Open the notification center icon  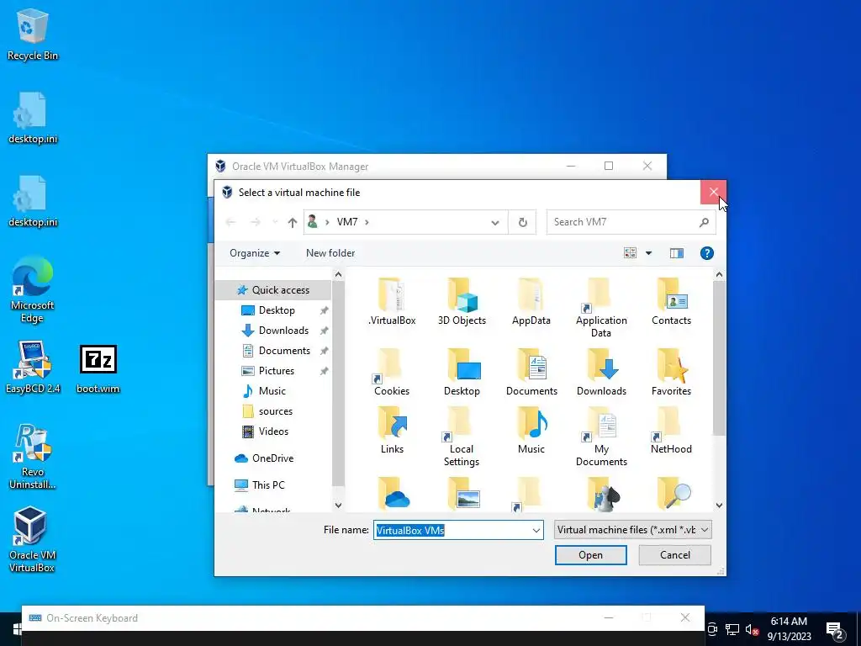[x=834, y=631]
